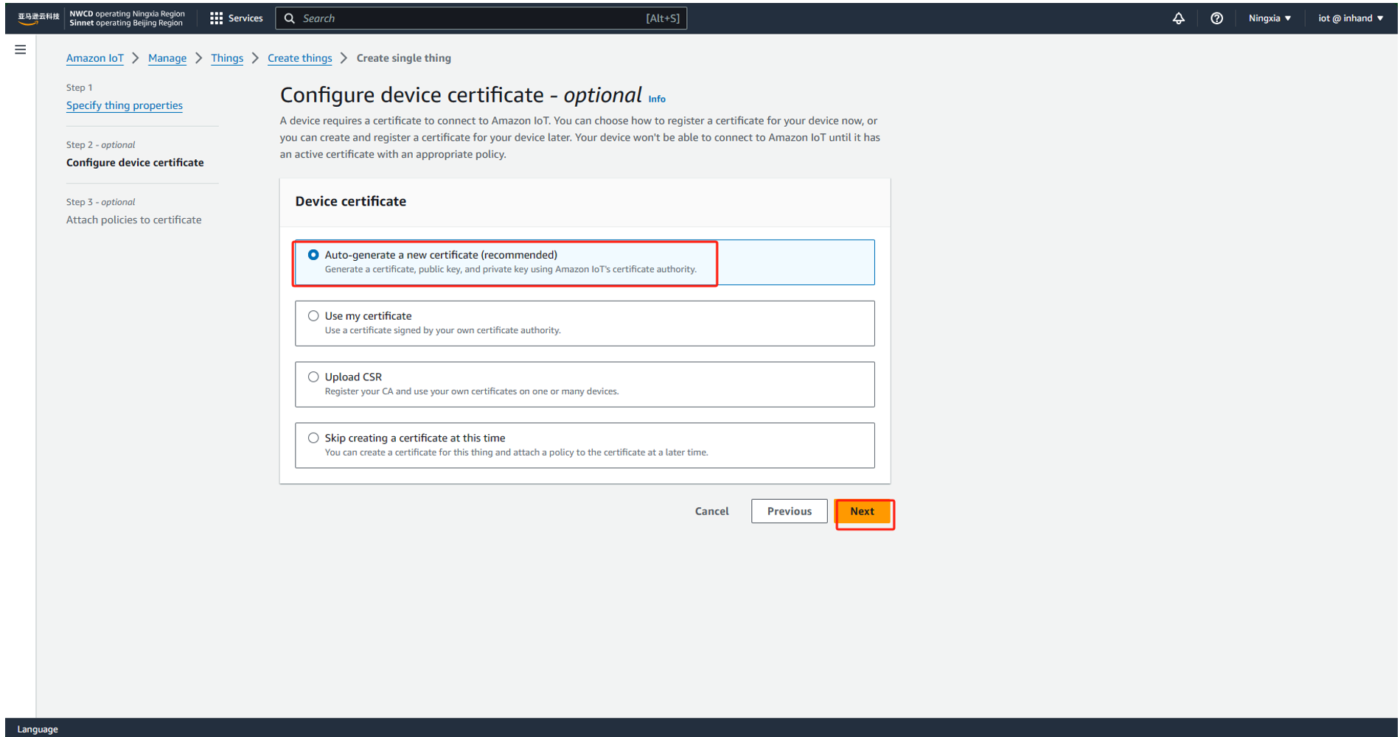1400x737 pixels.
Task: Navigate to Create things breadcrumb
Action: 299,58
